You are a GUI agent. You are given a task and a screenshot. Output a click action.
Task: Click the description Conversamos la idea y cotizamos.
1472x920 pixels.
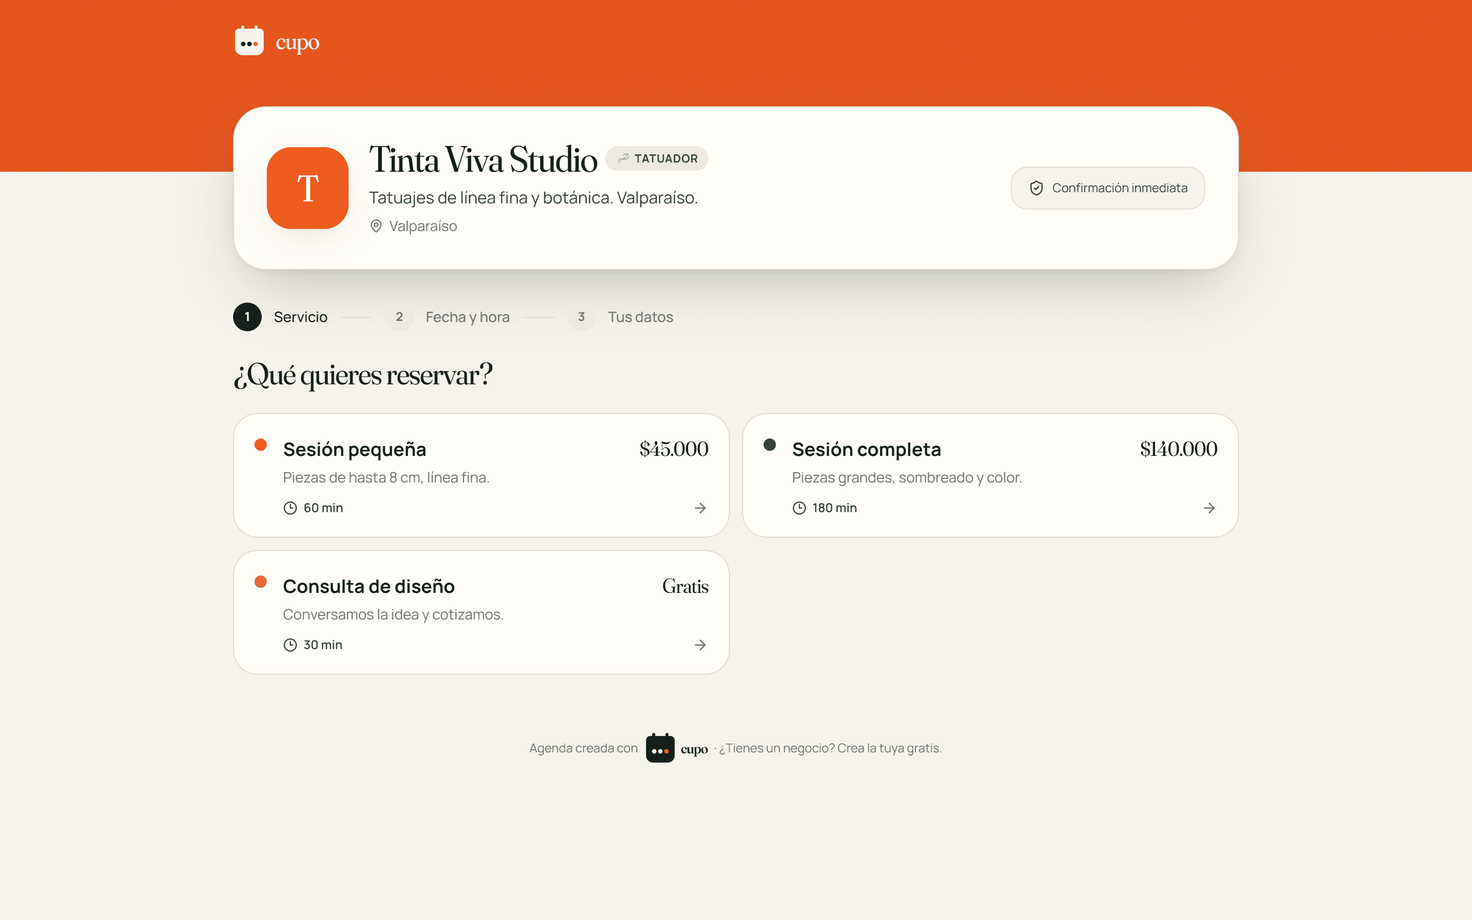pyautogui.click(x=394, y=614)
